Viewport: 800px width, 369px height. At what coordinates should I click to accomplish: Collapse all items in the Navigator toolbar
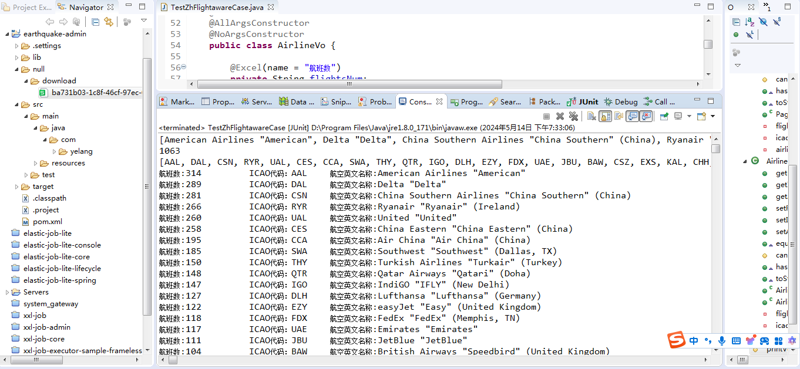[x=95, y=22]
